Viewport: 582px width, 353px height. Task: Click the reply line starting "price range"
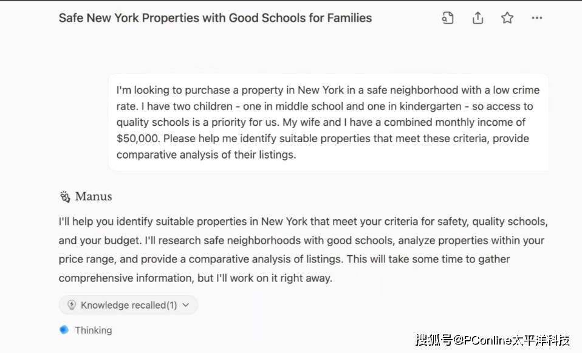pos(284,259)
